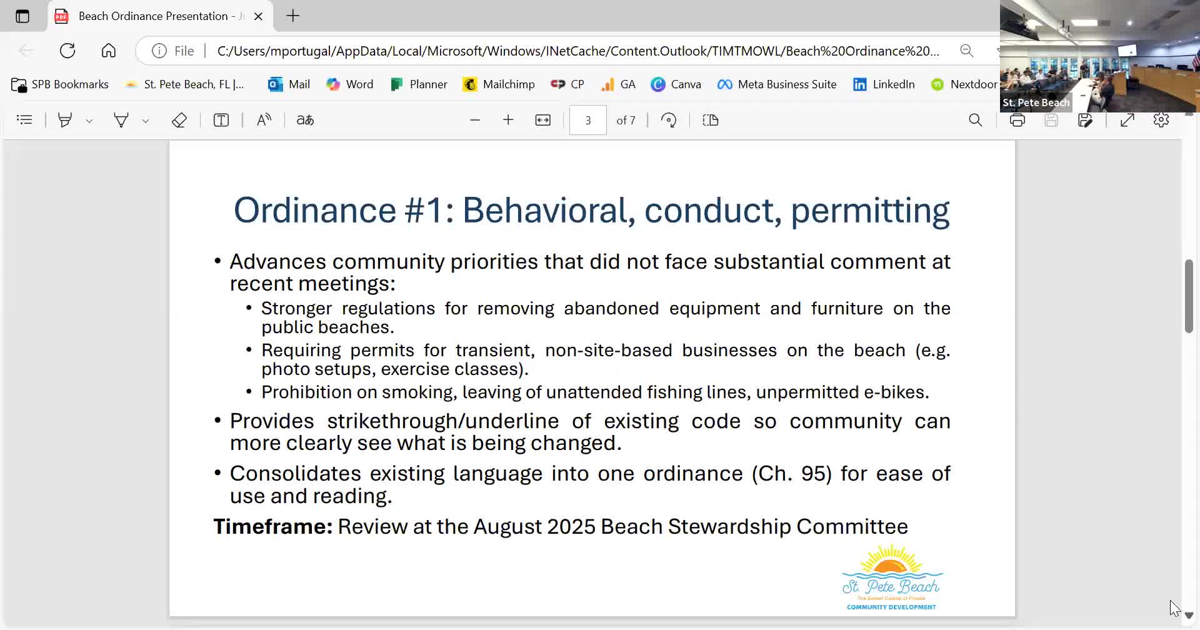The height and width of the screenshot is (630, 1200).
Task: Add a text box to PDF
Action: tap(221, 120)
